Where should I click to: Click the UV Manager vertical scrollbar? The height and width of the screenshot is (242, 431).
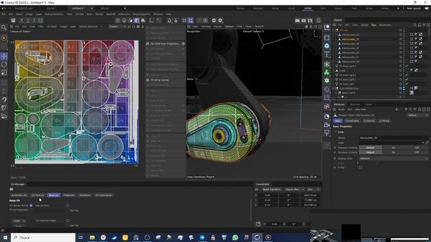(251, 210)
